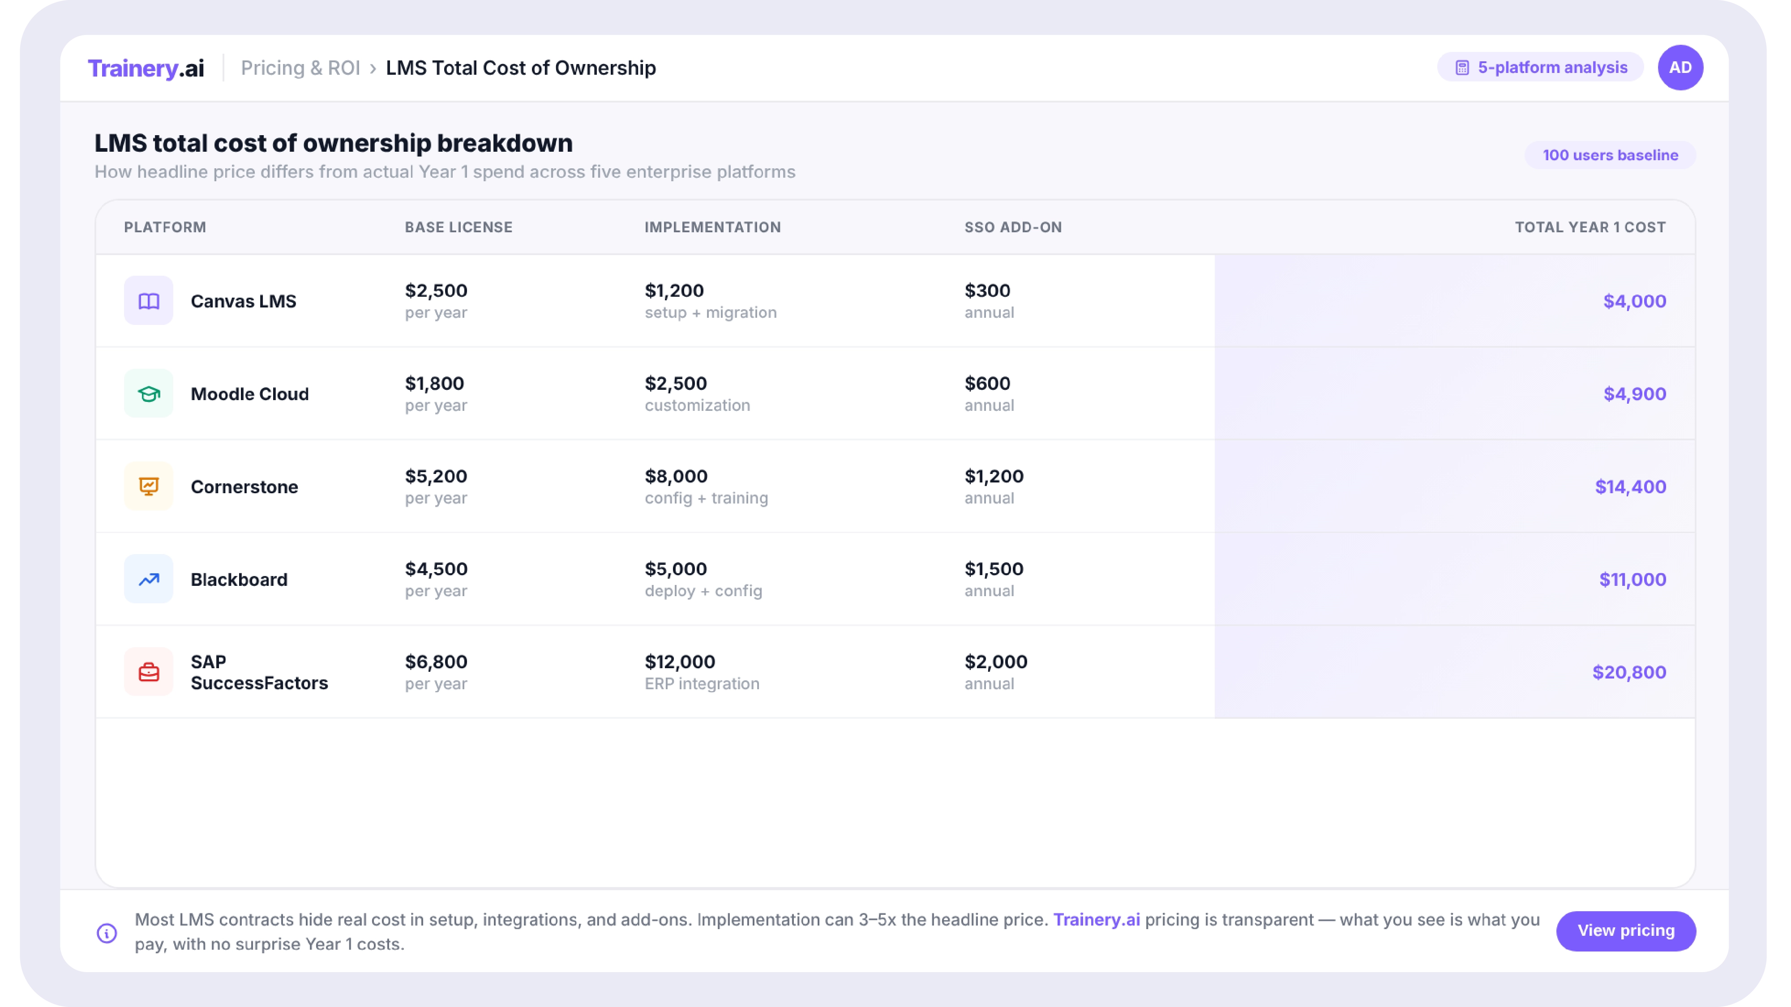Screen dimensions: 1791x1007
Task: Click the page title 'LMS total cost of ownership breakdown'
Action: (334, 143)
